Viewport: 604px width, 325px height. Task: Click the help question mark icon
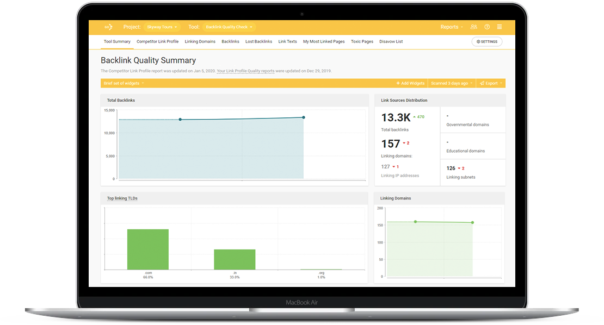click(487, 27)
